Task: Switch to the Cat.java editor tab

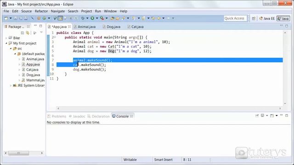Action: [x=136, y=27]
